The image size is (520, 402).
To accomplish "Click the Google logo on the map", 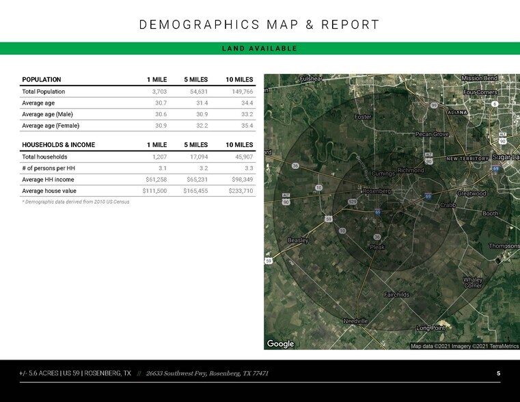I will point(280,344).
